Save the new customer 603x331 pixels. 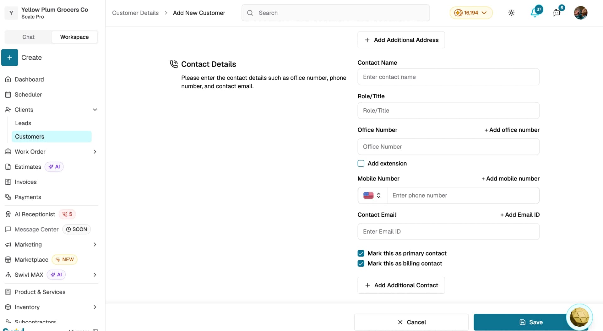[531, 322]
